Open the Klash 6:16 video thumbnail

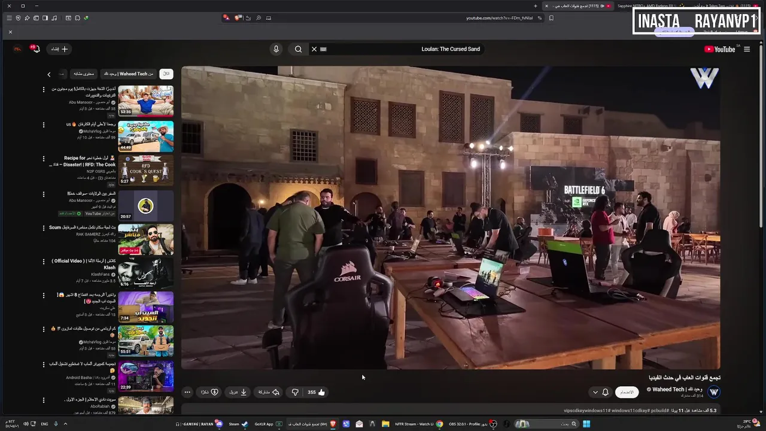tap(145, 272)
